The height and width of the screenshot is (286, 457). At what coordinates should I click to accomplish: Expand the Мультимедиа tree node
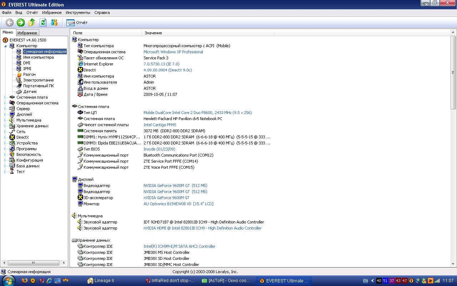(x=5, y=120)
